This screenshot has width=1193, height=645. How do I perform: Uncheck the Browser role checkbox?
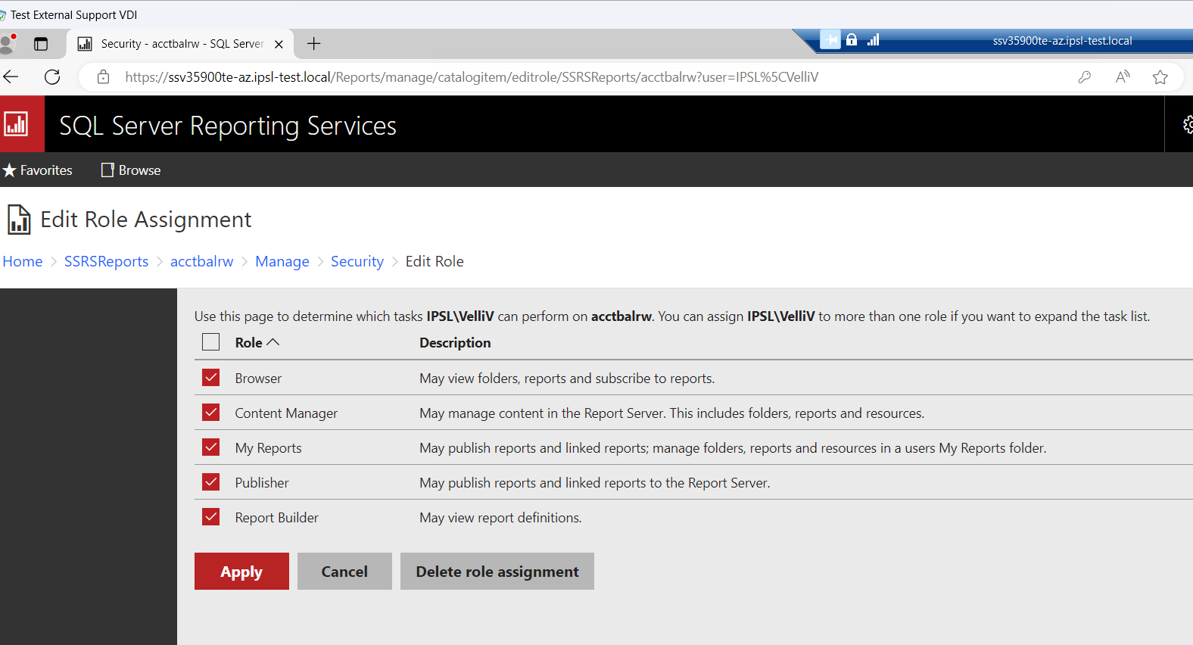pos(211,377)
